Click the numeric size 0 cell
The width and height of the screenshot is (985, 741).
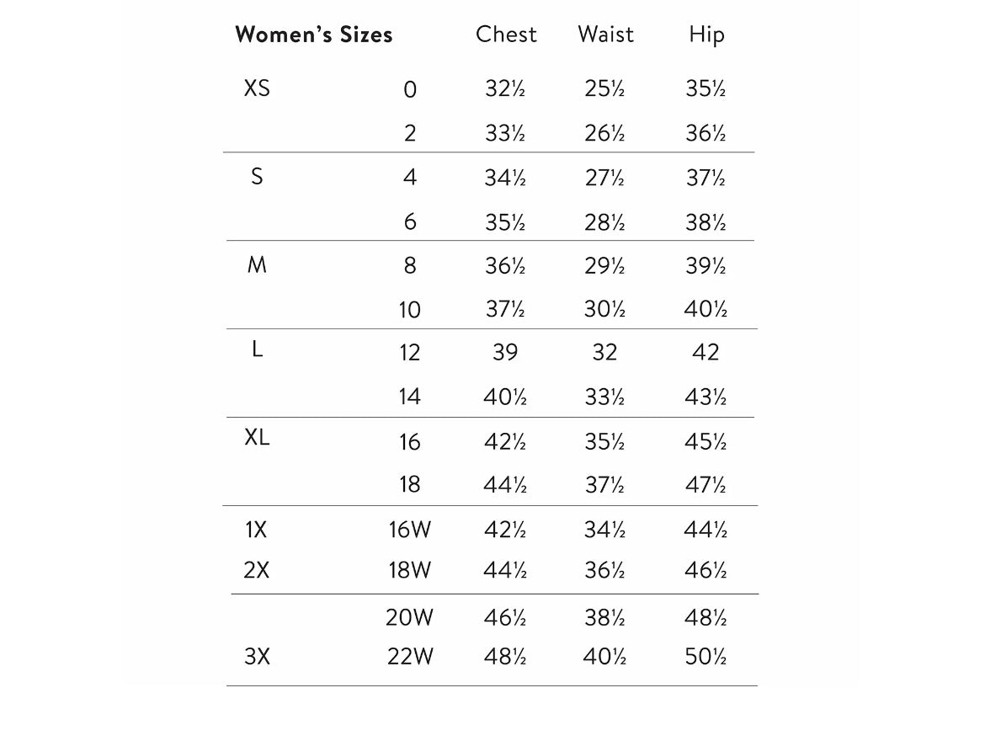click(x=410, y=89)
